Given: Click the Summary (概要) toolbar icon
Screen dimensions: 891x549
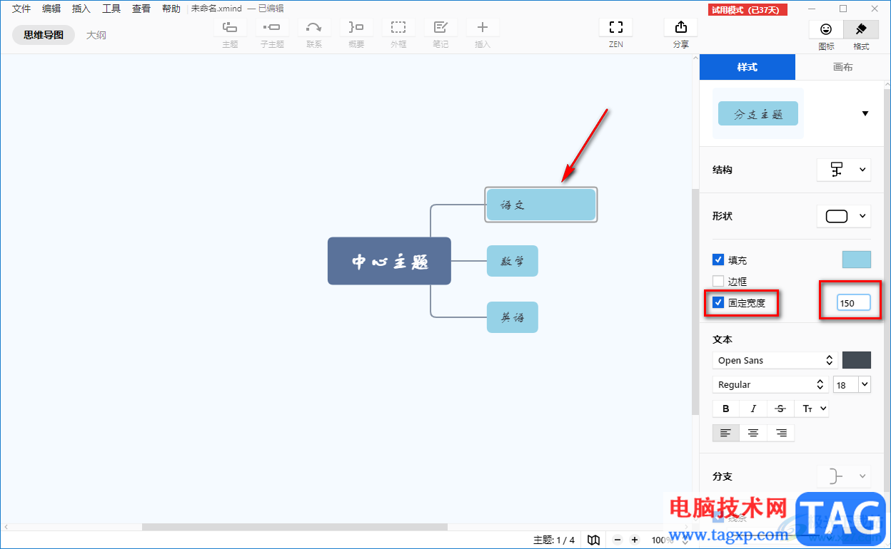Looking at the screenshot, I should [356, 28].
